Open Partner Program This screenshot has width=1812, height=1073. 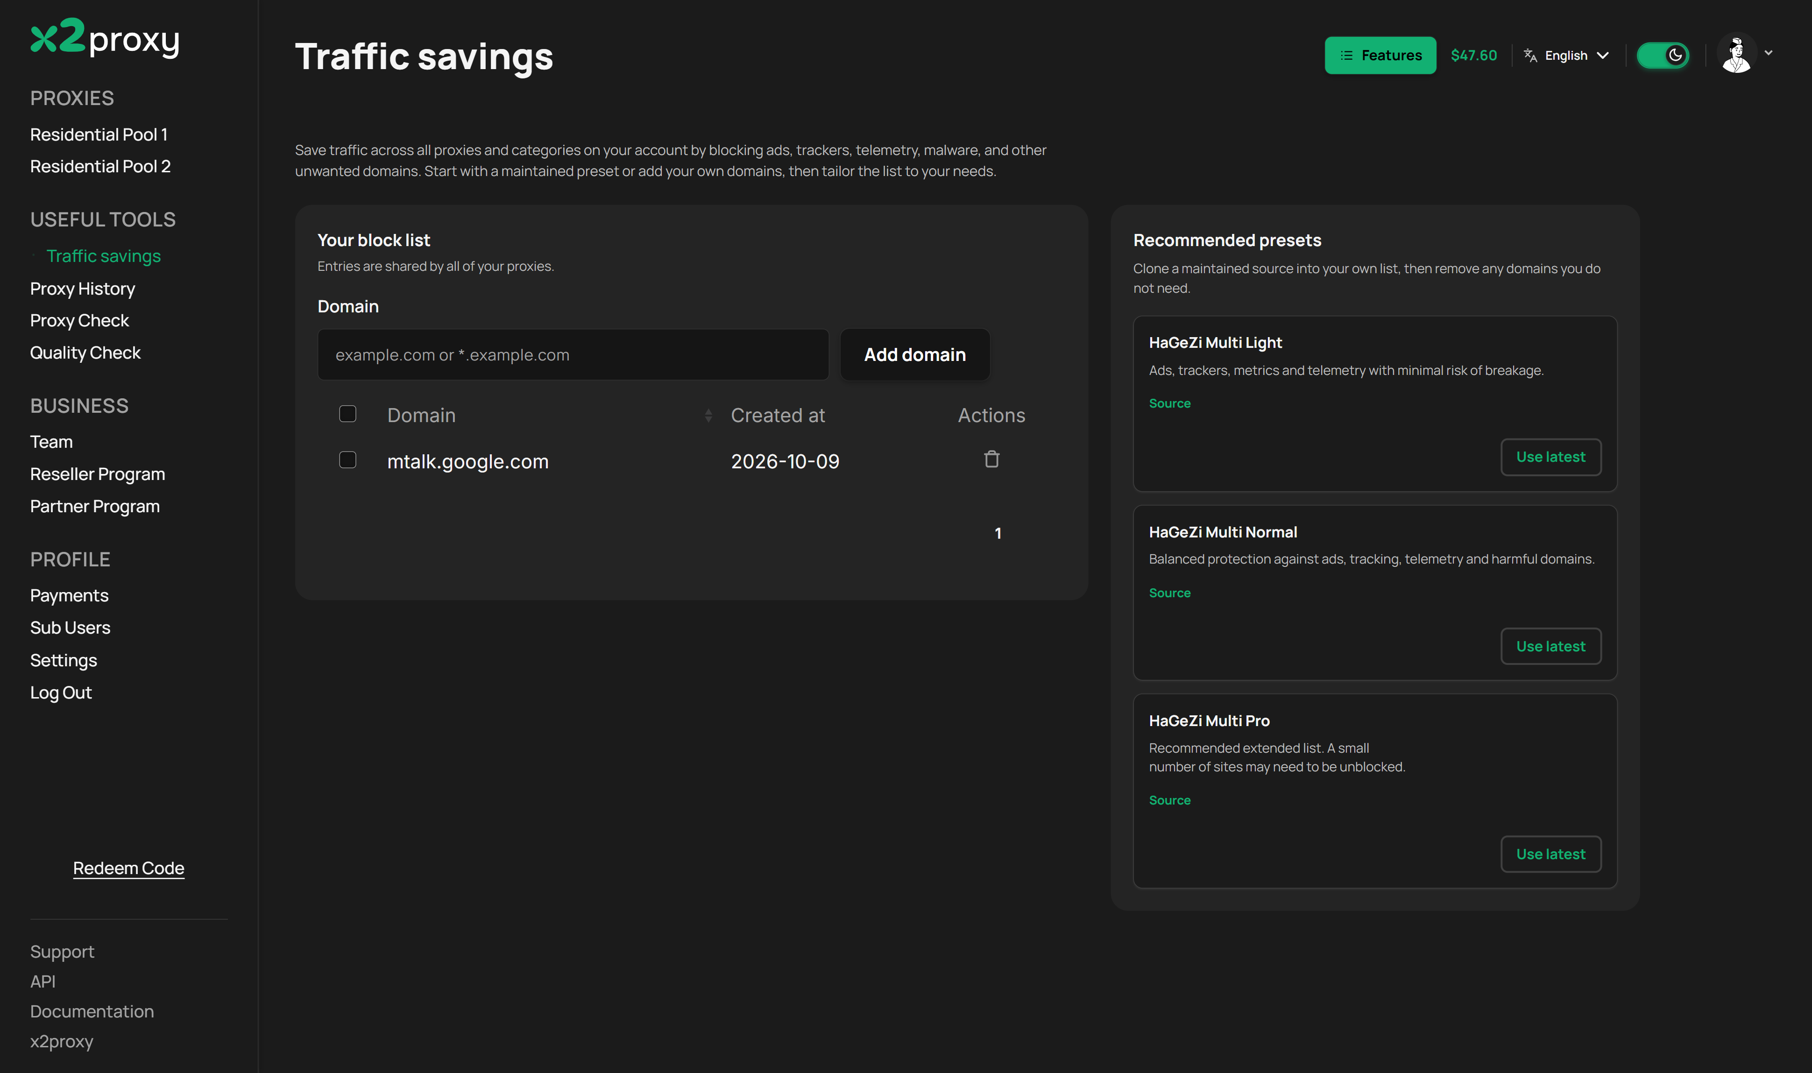click(x=95, y=506)
